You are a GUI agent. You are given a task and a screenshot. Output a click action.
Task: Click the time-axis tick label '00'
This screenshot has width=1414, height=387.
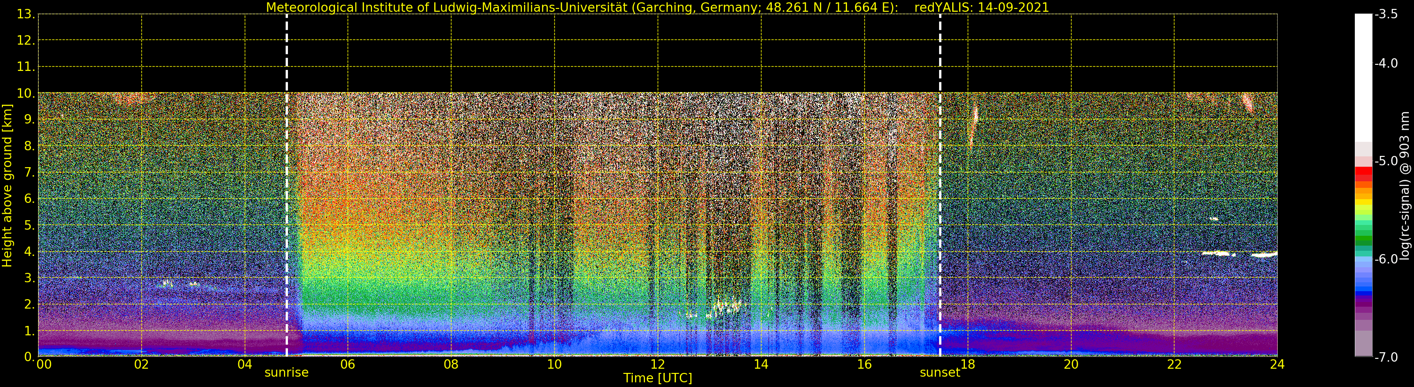coord(44,364)
